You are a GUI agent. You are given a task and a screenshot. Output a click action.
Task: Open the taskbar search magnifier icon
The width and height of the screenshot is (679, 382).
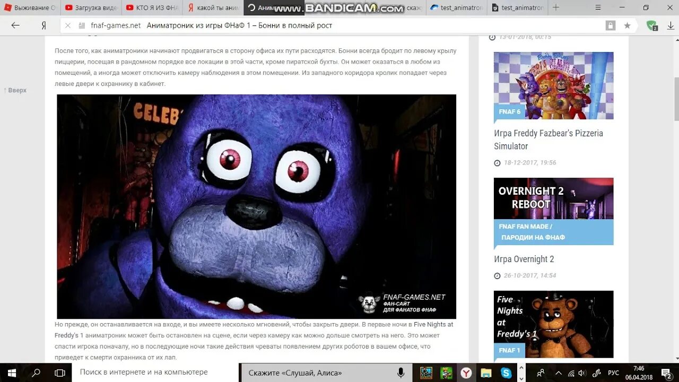pyautogui.click(x=36, y=373)
